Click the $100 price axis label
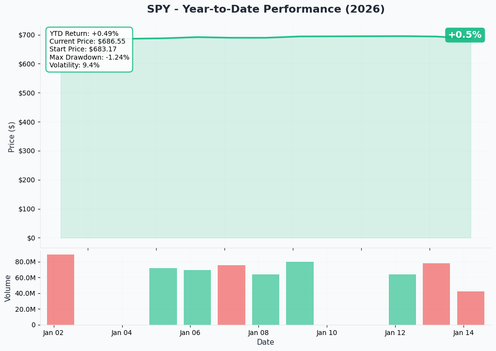 [x=27, y=209]
